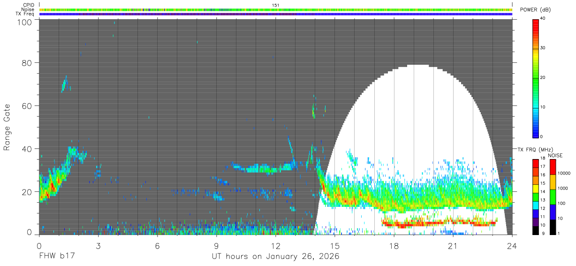Click the TX Freq color strip above the plot

(x=276, y=14)
